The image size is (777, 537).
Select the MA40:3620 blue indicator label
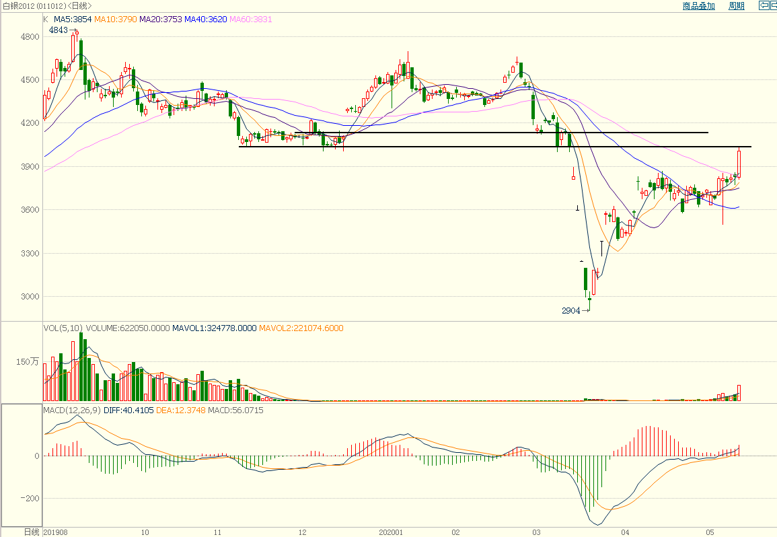click(x=207, y=20)
